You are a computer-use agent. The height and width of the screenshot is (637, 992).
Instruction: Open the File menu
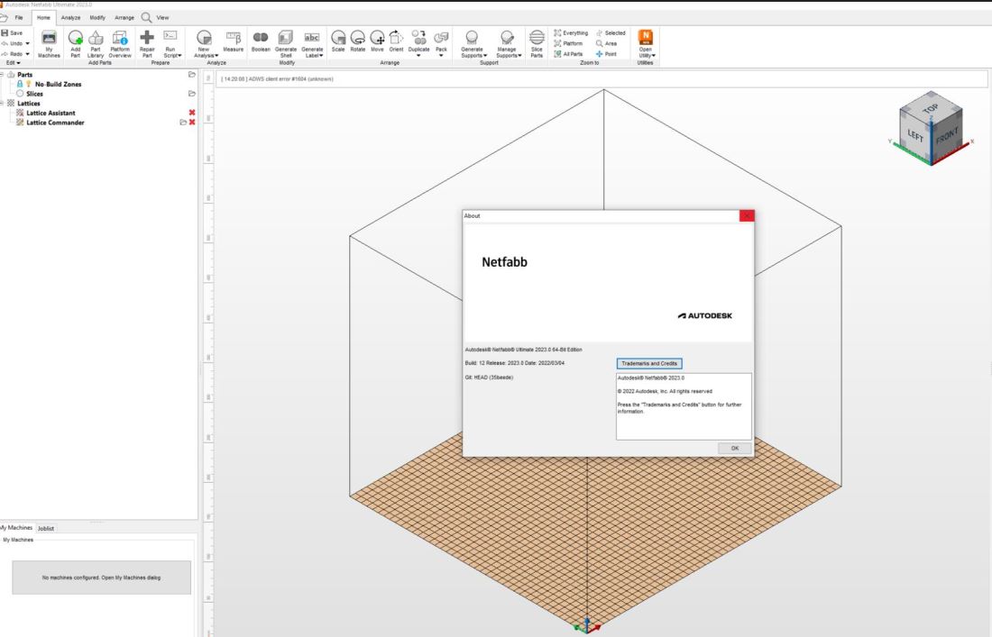19,18
